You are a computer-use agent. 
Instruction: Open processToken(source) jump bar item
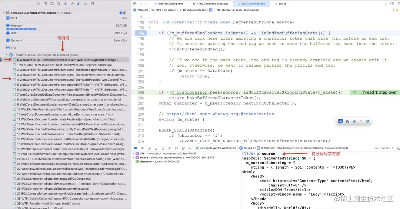click(234, 10)
